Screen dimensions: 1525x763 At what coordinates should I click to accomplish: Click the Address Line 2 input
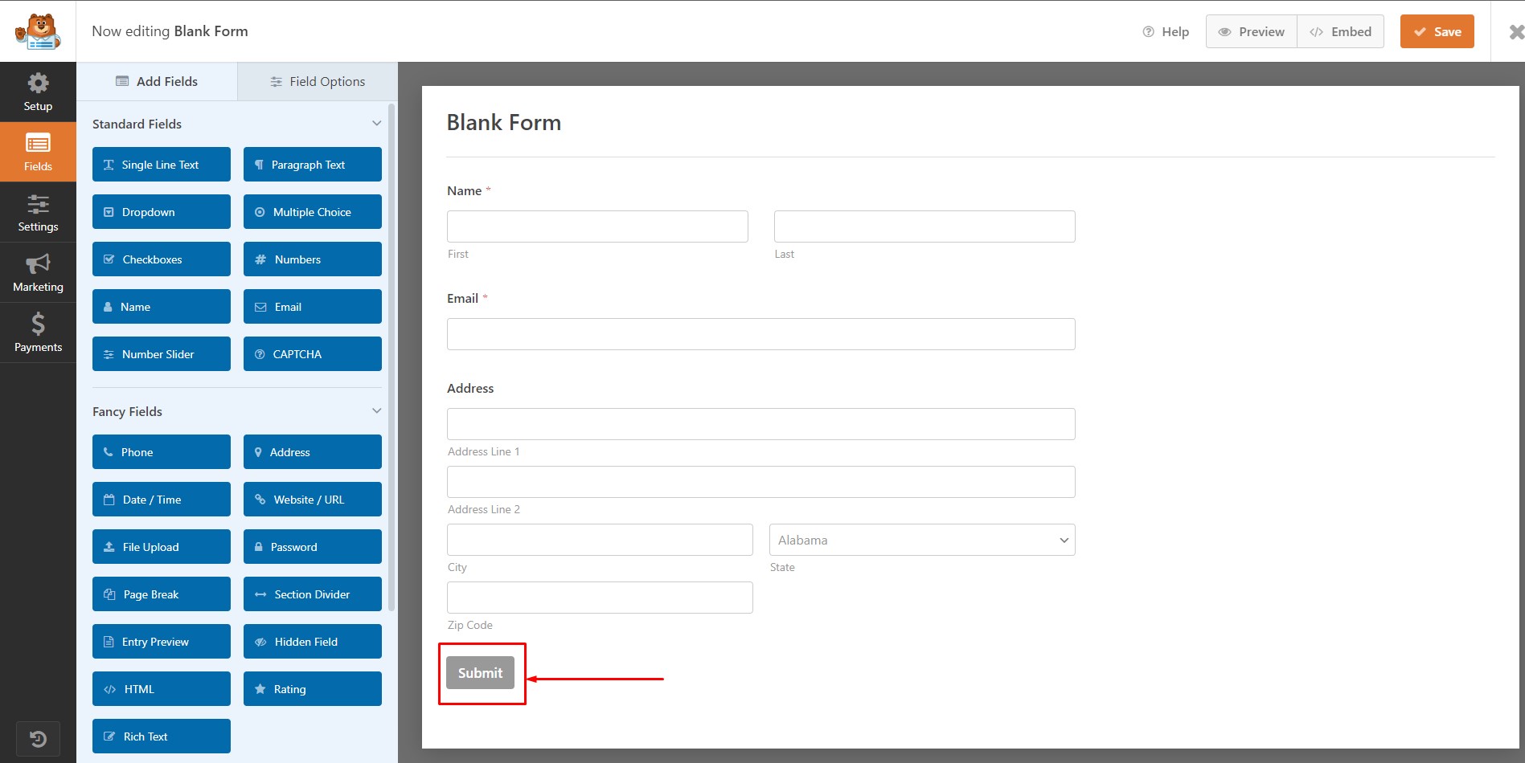(761, 482)
